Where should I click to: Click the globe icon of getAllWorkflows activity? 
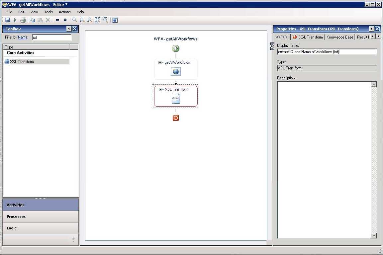pos(176,72)
